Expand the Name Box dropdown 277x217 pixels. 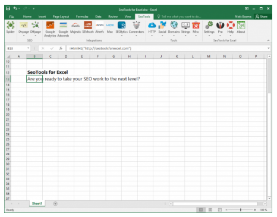pos(28,48)
